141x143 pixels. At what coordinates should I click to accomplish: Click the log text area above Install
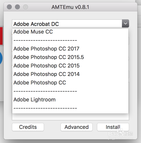(x=70, y=117)
